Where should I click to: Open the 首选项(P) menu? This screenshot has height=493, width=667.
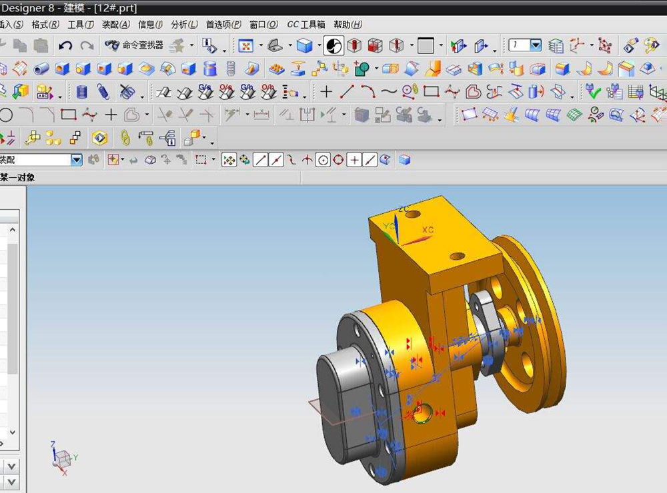(223, 25)
